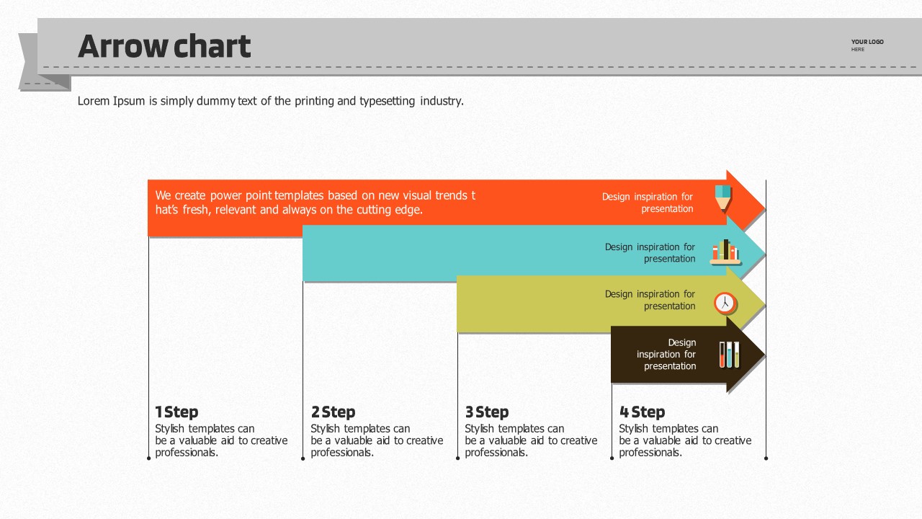Image resolution: width=922 pixels, height=519 pixels.
Task: Click the Lorem Ipsum subtitle text
Action: tap(270, 101)
